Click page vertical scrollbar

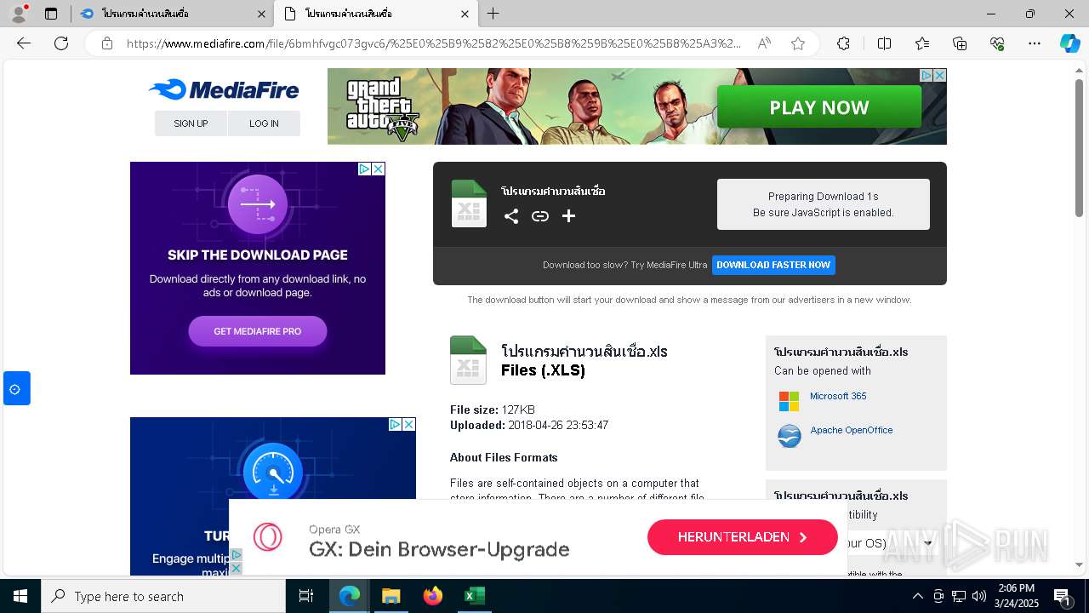(1080, 148)
